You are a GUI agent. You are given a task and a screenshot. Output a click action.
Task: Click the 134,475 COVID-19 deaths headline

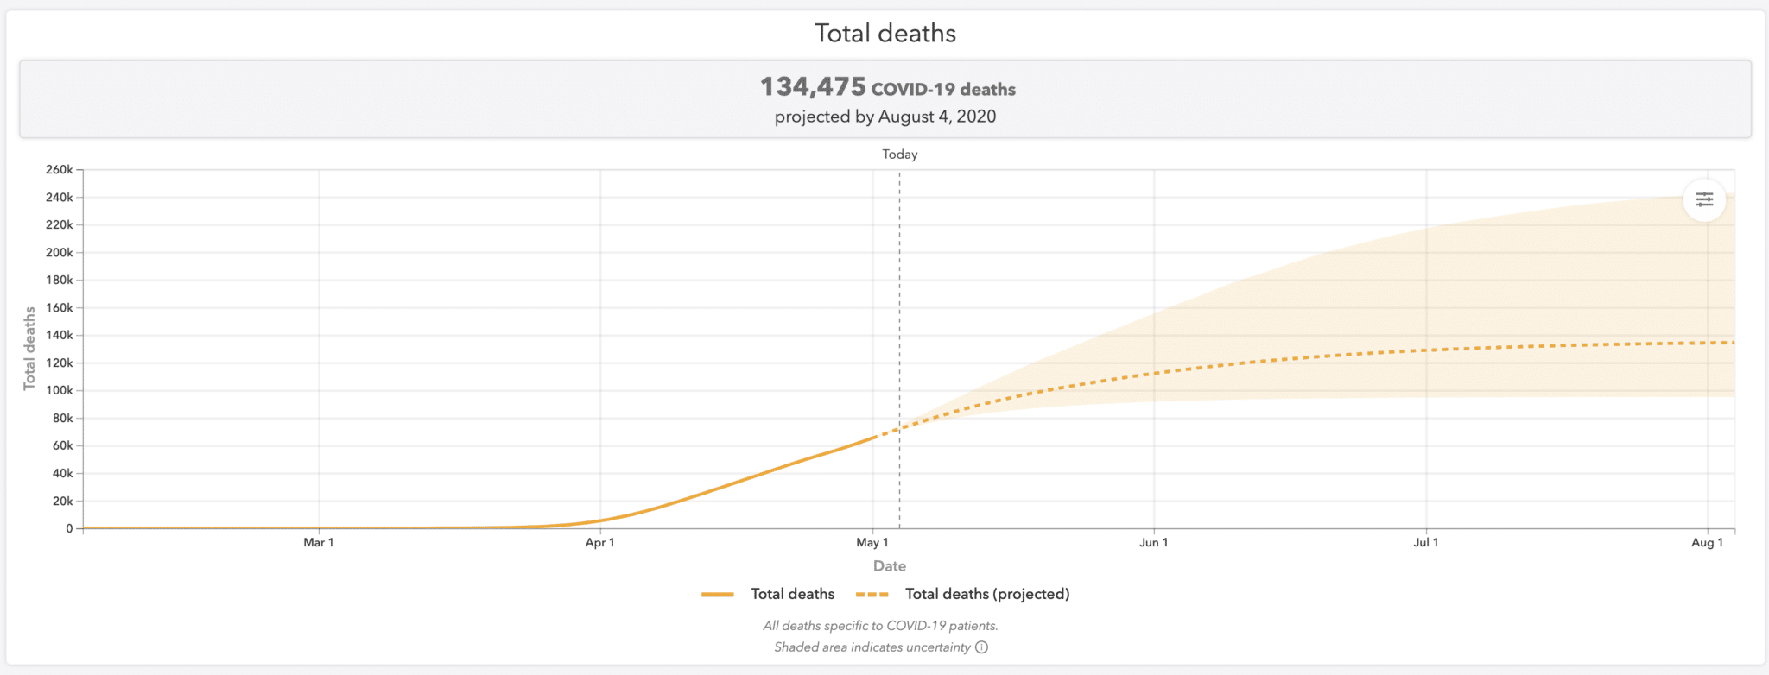point(887,88)
